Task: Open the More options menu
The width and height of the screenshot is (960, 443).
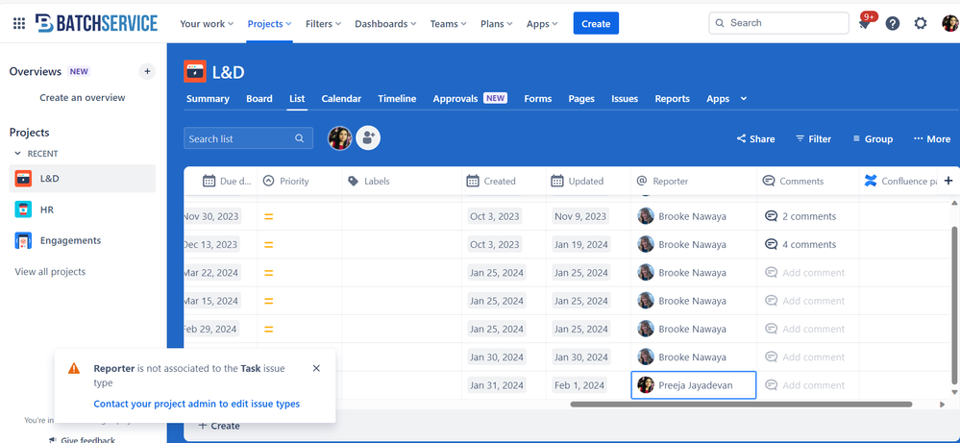Action: pos(932,139)
